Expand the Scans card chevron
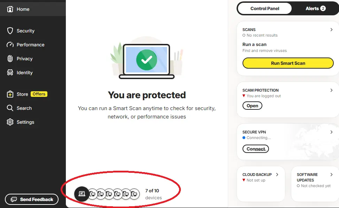Viewport: 339px width, 208px height. (x=331, y=30)
